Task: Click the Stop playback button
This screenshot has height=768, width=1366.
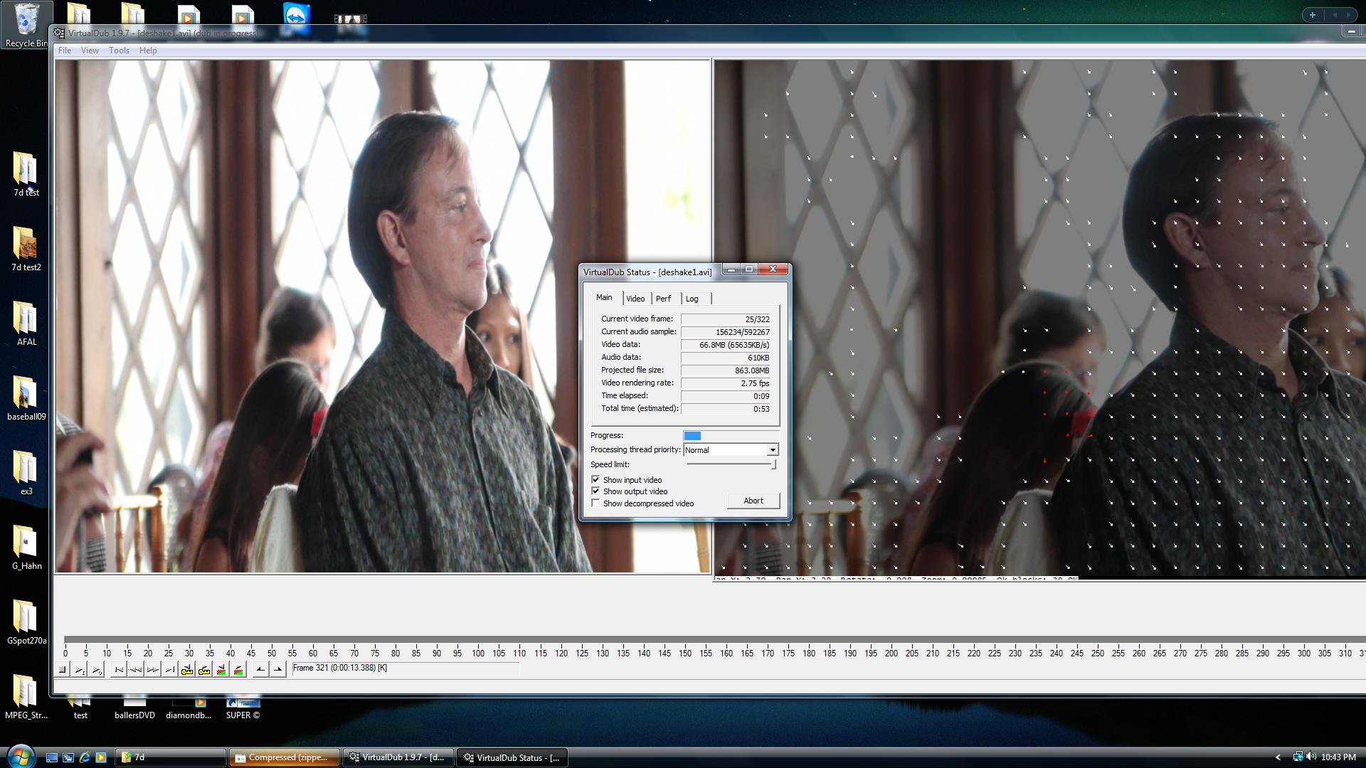Action: 63,669
